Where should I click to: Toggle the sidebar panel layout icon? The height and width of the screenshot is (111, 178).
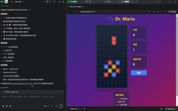tap(12, 2)
